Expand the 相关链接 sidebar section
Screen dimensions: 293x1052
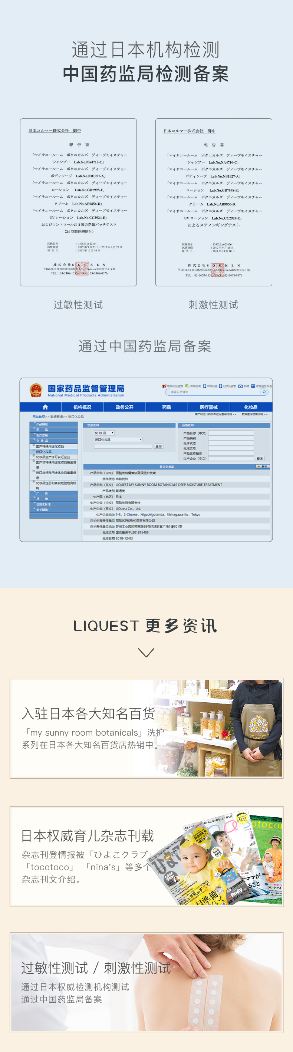click(x=53, y=509)
